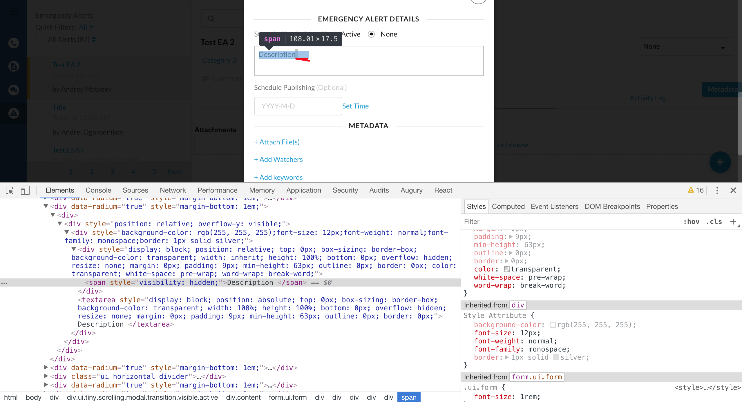This screenshot has height=402, width=742.
Task: Click the Set Time link
Action: (x=355, y=106)
